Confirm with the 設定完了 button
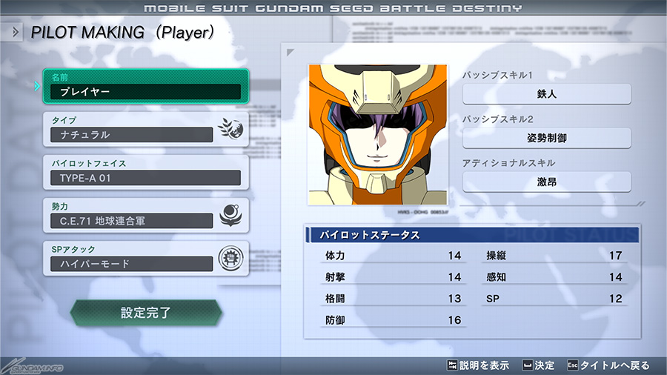Screen dimensions: 667x375 click(146, 313)
